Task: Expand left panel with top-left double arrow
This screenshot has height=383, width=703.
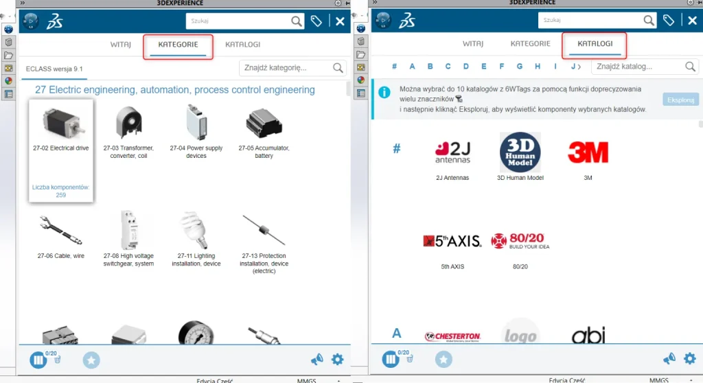Action: point(23,3)
